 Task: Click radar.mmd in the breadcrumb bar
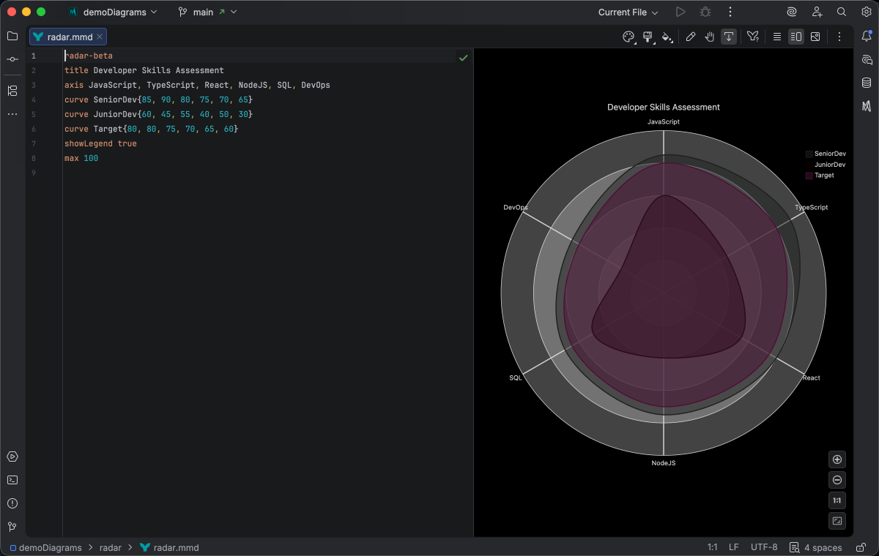pos(169,547)
